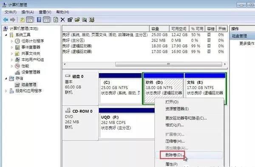Choose 格式化(F) in context menu

(190, 125)
